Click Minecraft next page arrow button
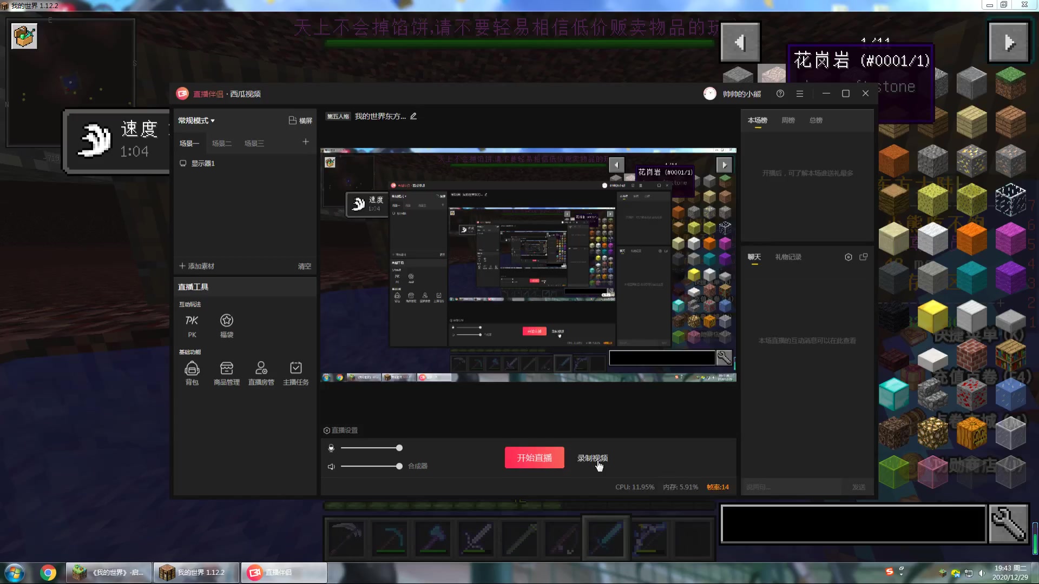 [x=1009, y=42]
